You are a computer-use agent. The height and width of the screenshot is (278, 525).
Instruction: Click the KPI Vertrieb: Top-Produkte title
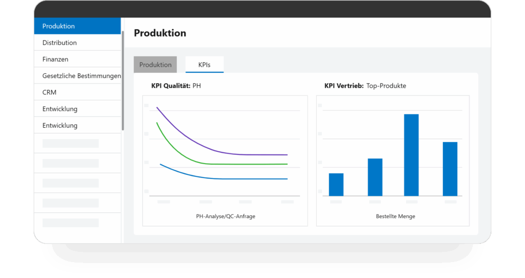click(365, 86)
